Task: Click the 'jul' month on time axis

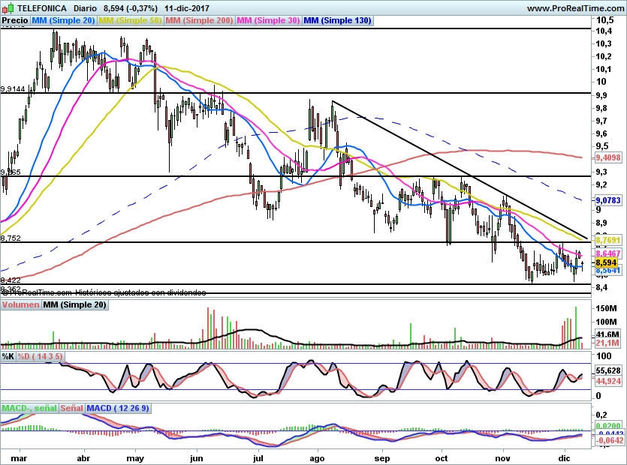Action: (258, 458)
